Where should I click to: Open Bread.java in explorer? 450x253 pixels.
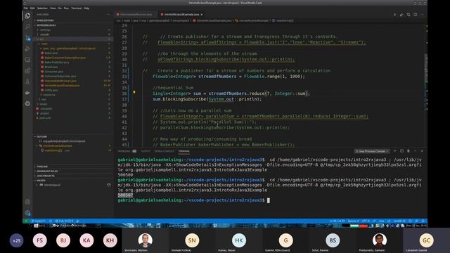click(x=51, y=67)
